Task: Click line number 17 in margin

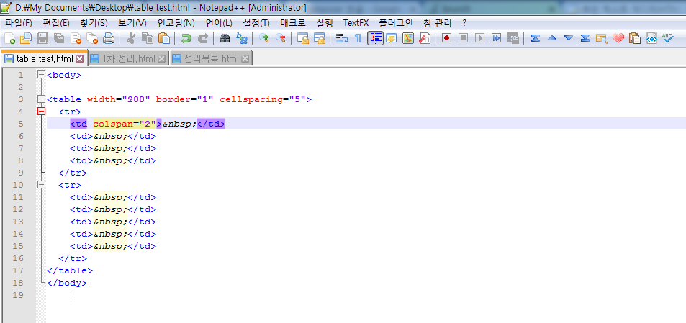Action: click(x=19, y=270)
